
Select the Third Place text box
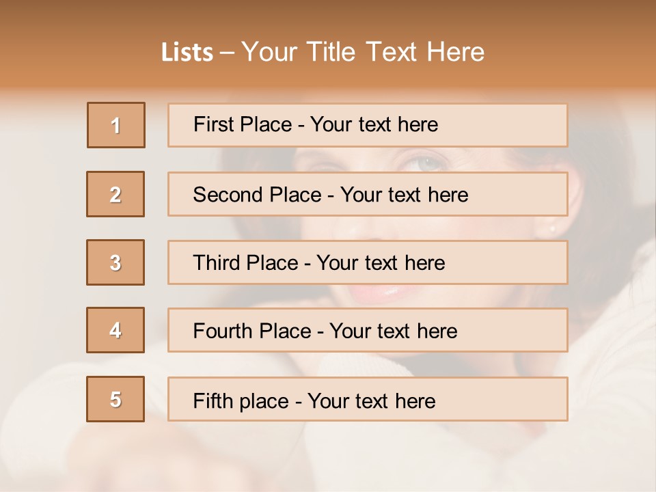[x=368, y=262]
